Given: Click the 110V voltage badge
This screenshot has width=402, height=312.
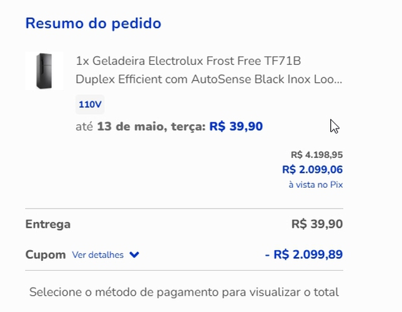Looking at the screenshot, I should [x=90, y=104].
